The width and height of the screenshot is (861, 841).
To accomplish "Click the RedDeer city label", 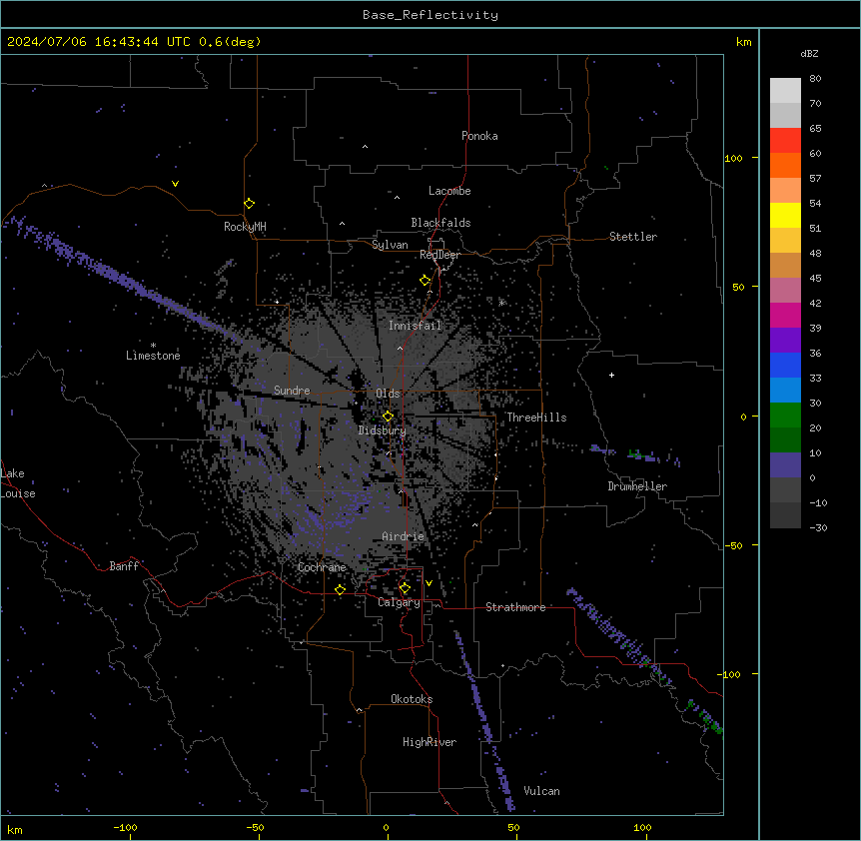I will tap(439, 255).
